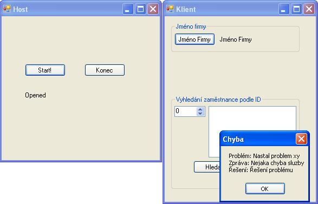The image size is (318, 204).
Task: Confirm the Chyba dialog with OK
Action: click(265, 189)
